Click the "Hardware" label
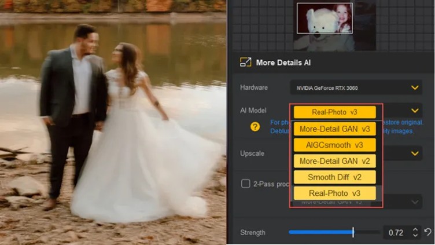 pyautogui.click(x=254, y=87)
